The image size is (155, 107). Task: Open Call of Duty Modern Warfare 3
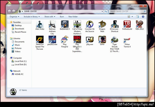(77, 28)
